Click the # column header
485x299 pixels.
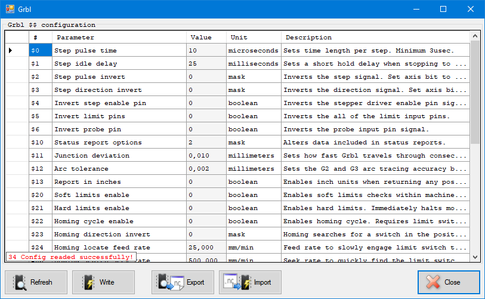point(41,38)
